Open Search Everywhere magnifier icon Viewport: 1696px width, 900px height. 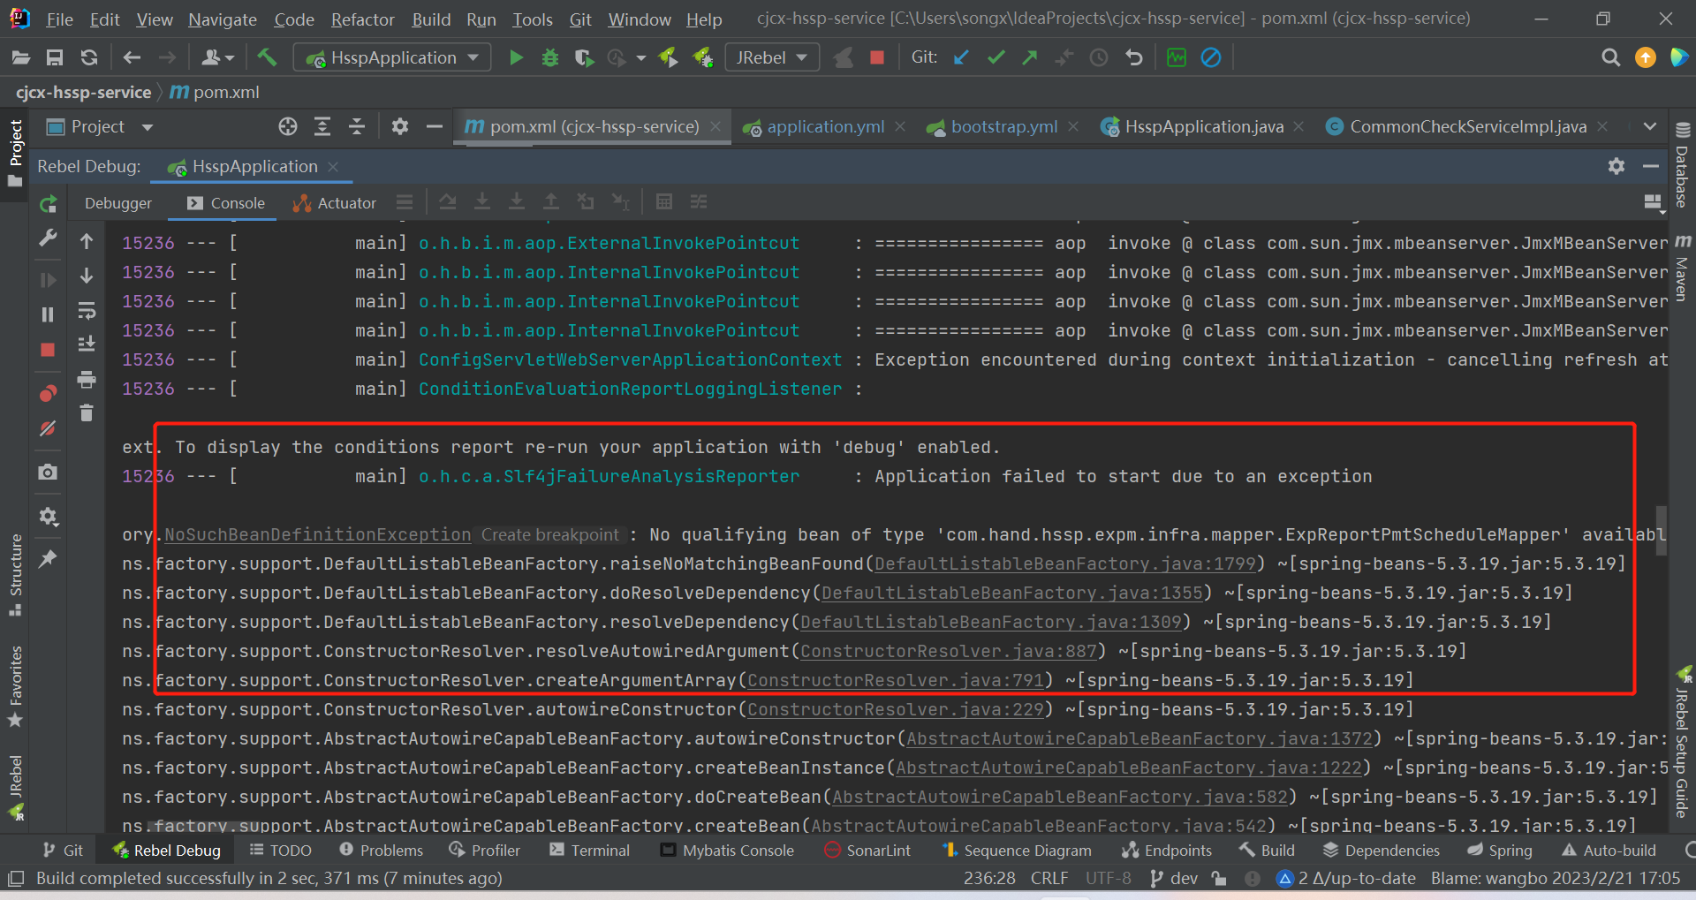click(x=1610, y=57)
